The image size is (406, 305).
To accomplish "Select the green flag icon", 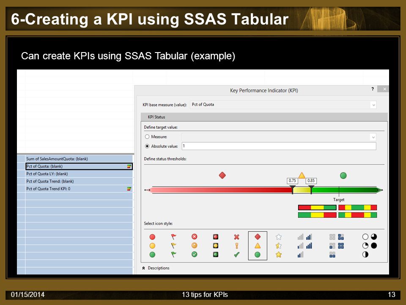I will [x=173, y=255].
